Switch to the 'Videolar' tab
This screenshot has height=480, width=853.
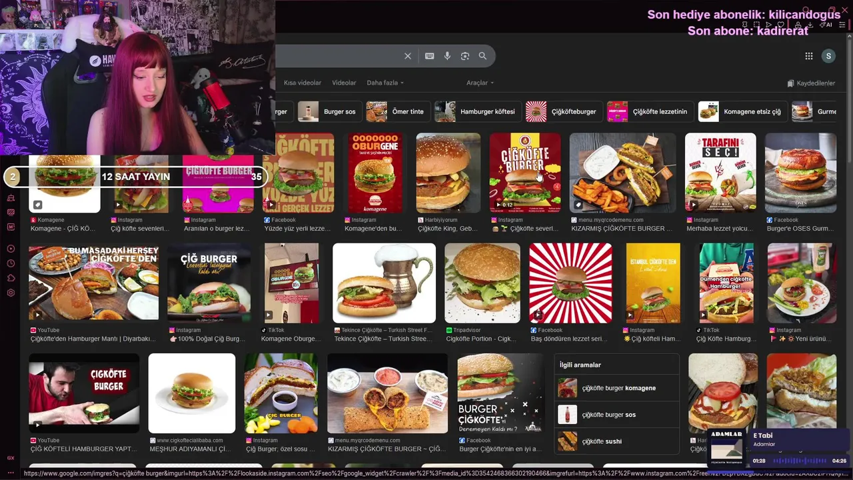pos(344,83)
